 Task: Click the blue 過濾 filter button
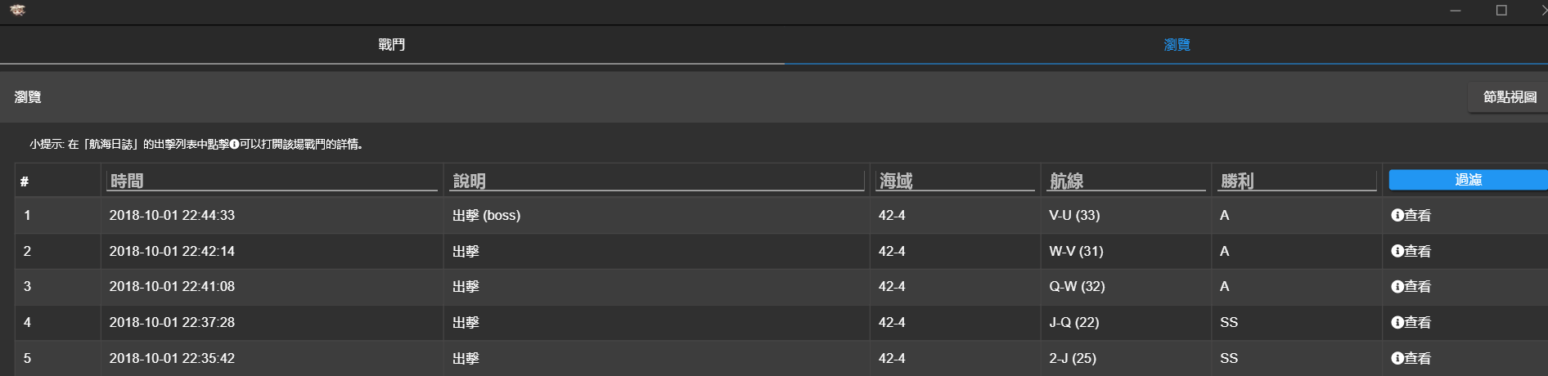[x=1468, y=180]
